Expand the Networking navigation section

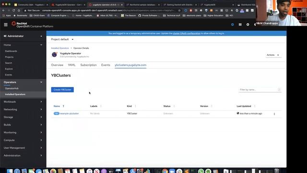point(23,110)
